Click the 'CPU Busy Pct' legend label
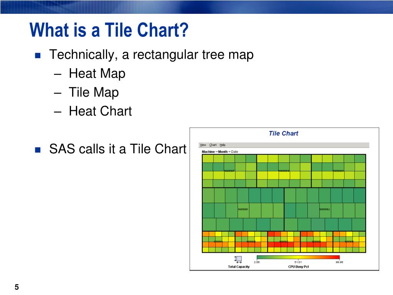Viewport: 393px width, 295px height. point(298,267)
